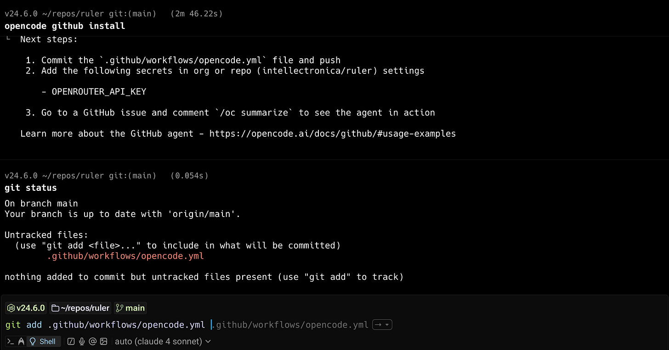
Task: Open the opencode.ai GitHub docs link
Action: click(x=332, y=133)
